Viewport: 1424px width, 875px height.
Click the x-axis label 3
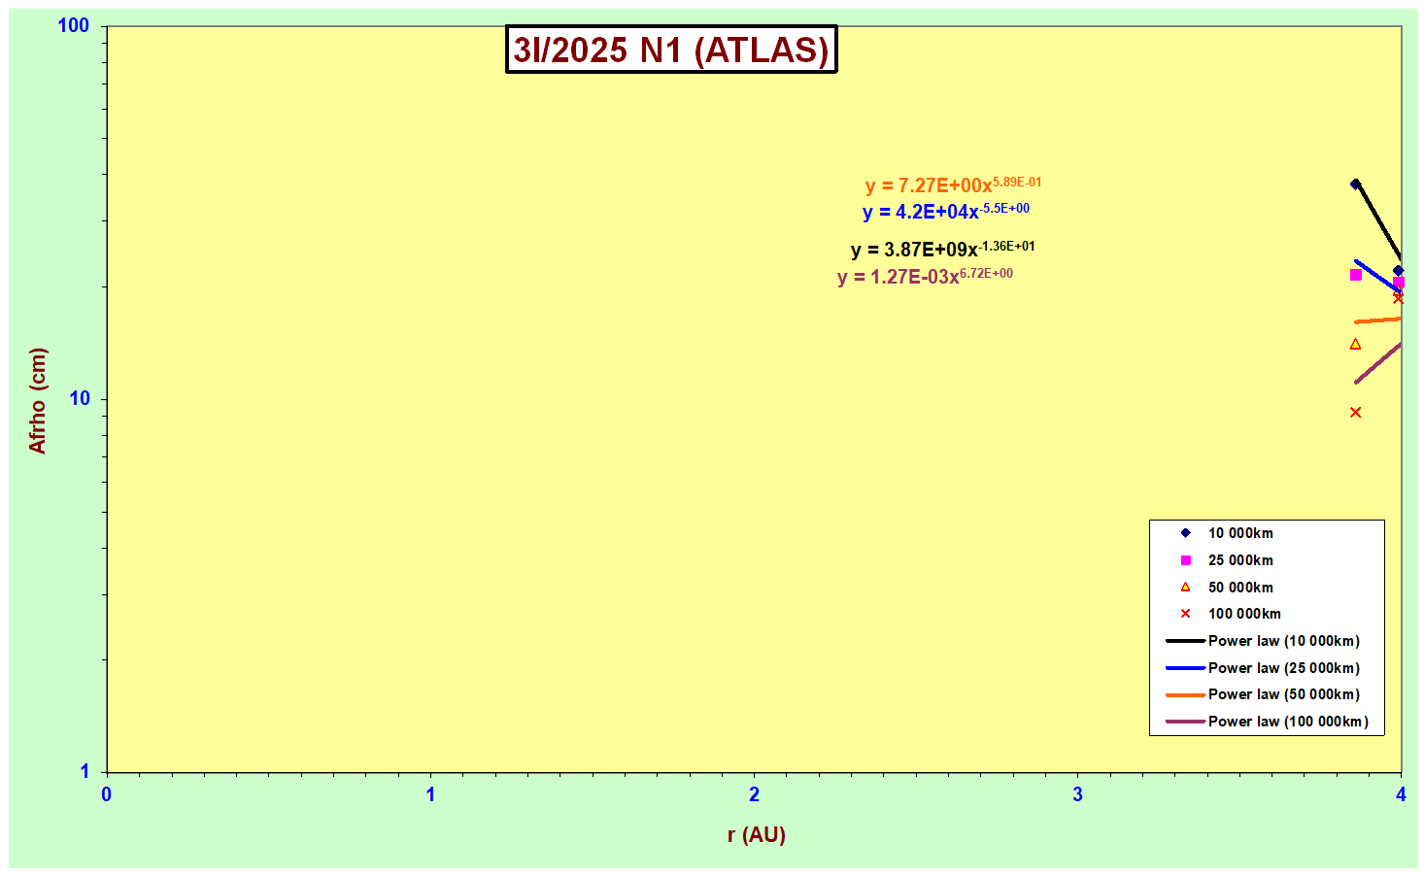click(x=1077, y=794)
